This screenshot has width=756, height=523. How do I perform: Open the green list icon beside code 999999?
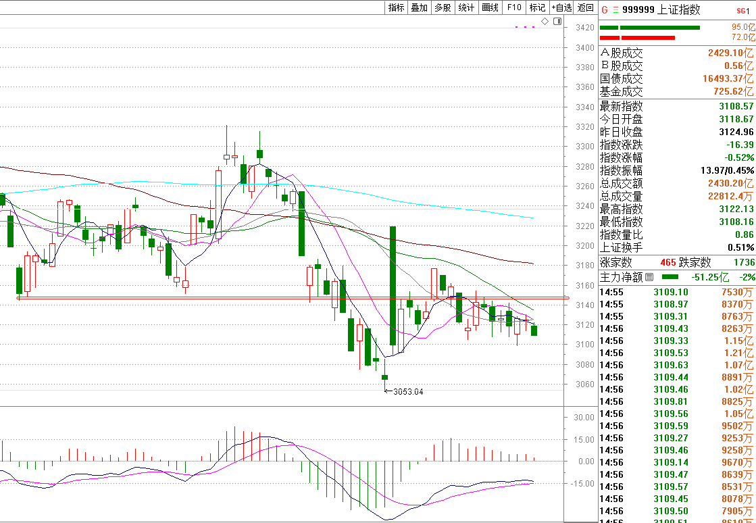click(x=615, y=9)
